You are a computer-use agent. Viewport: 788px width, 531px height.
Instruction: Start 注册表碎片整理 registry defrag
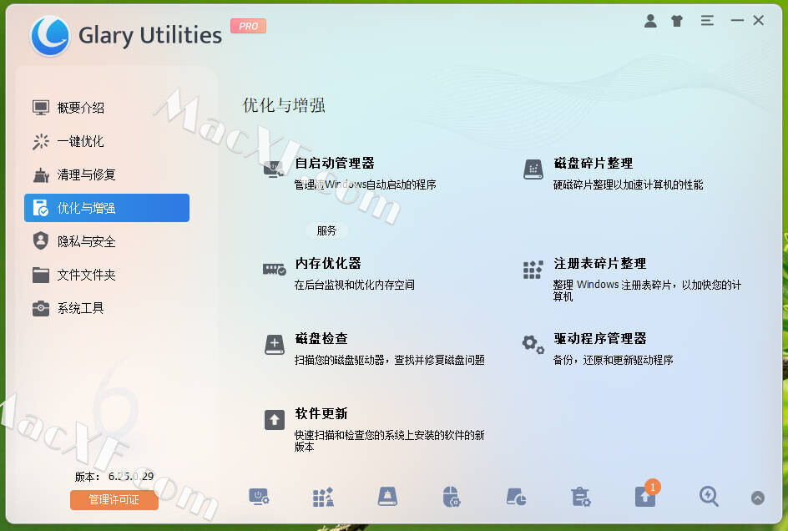point(600,264)
